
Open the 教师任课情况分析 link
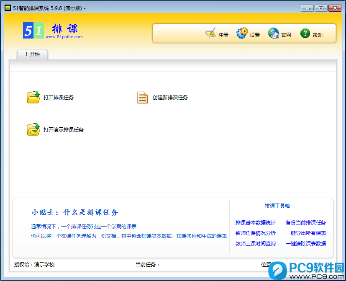[256, 233]
